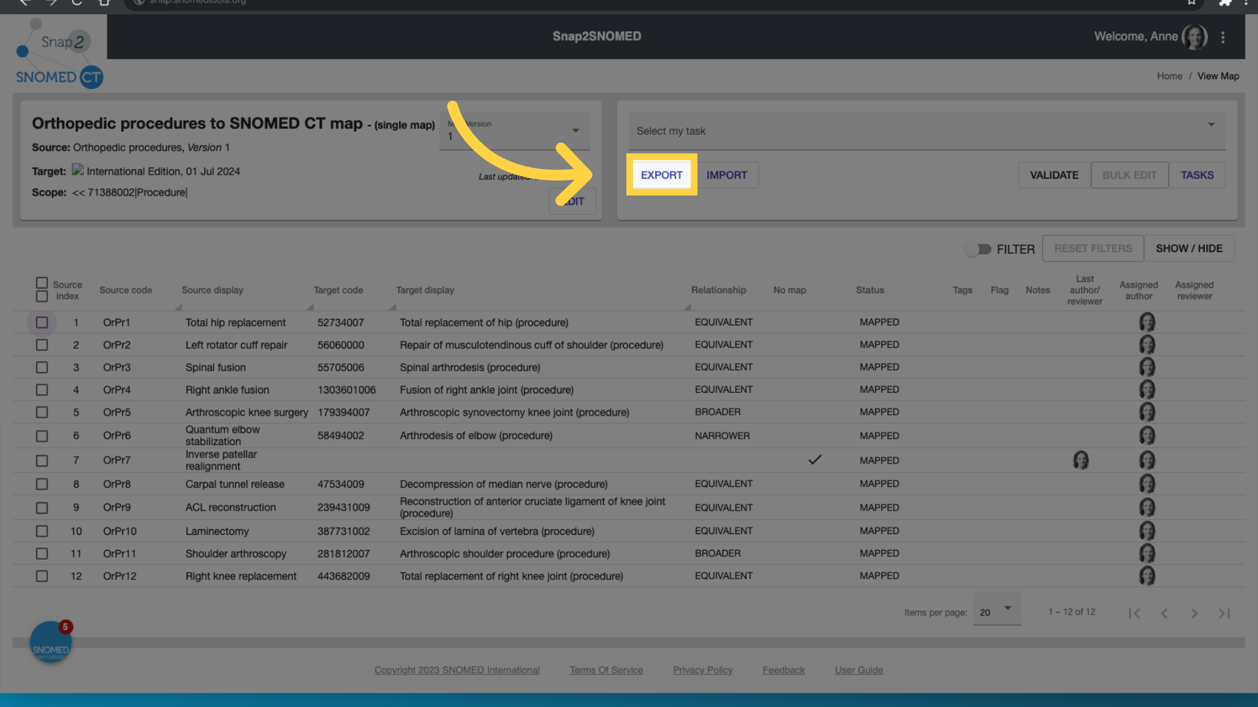Click the assigned author avatar for OrPr11

tap(1147, 553)
